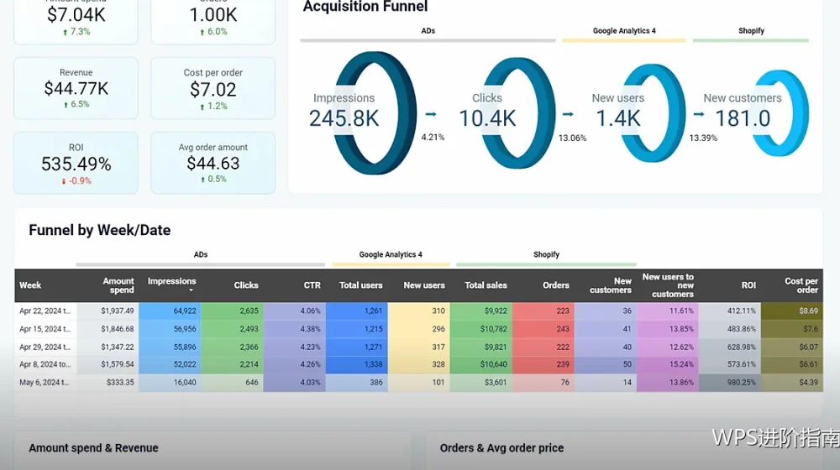Click the Amount spend & Revenue heading

[93, 448]
